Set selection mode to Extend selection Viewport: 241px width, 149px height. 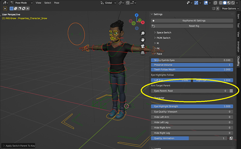point(15,9)
